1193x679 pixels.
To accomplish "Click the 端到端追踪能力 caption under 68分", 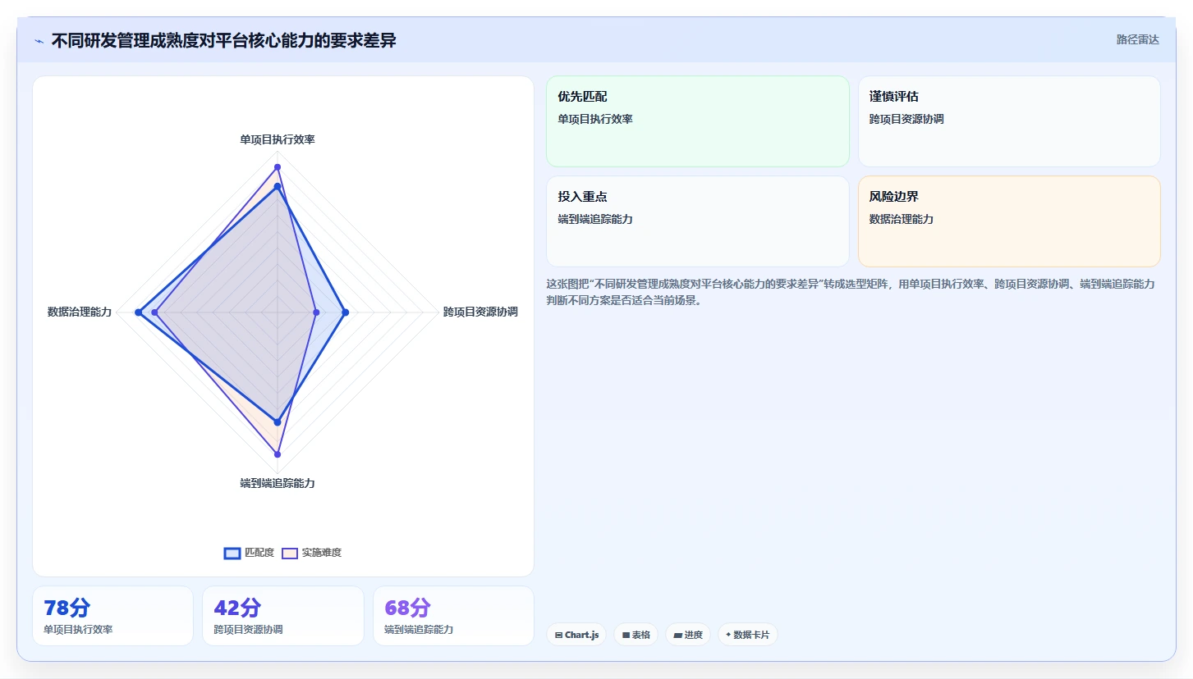I will [419, 630].
